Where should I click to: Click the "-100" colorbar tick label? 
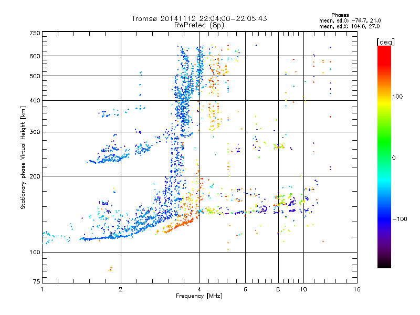point(400,219)
